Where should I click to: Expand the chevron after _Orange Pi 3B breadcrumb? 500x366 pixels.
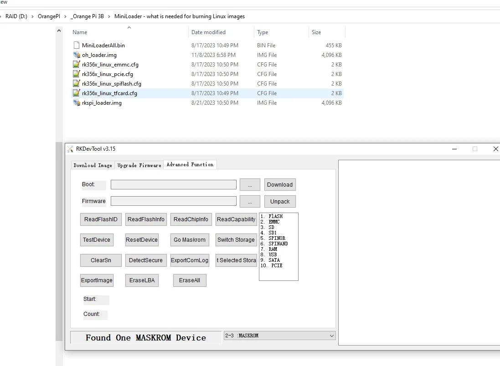pyautogui.click(x=109, y=16)
